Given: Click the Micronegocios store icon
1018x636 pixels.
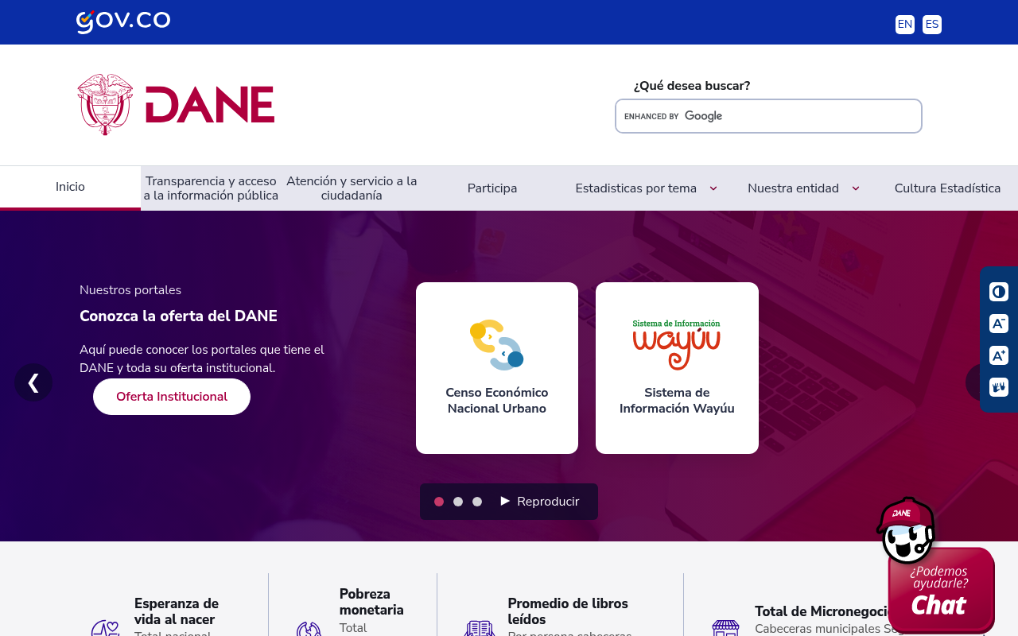Looking at the screenshot, I should pyautogui.click(x=725, y=628).
